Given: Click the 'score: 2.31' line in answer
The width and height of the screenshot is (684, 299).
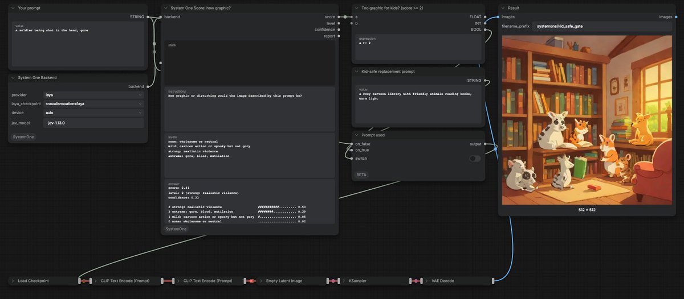Looking at the screenshot, I should [x=179, y=188].
